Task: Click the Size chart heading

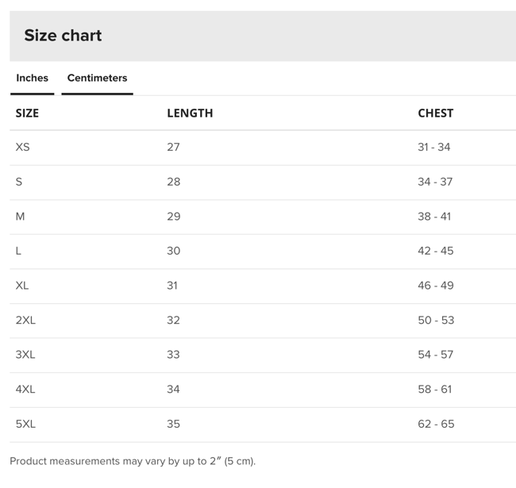Action: 63,36
